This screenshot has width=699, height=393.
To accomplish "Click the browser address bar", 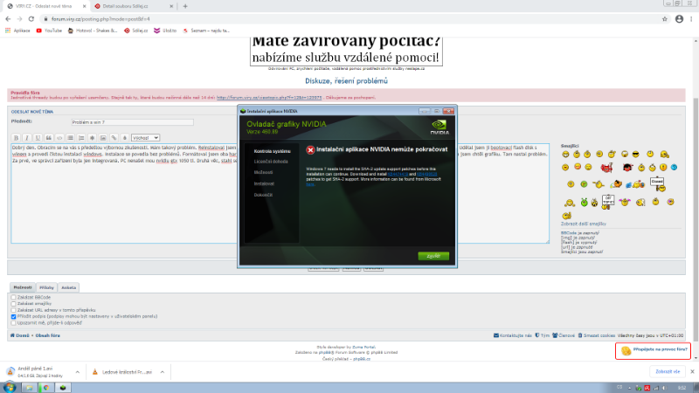I will coord(352,18).
